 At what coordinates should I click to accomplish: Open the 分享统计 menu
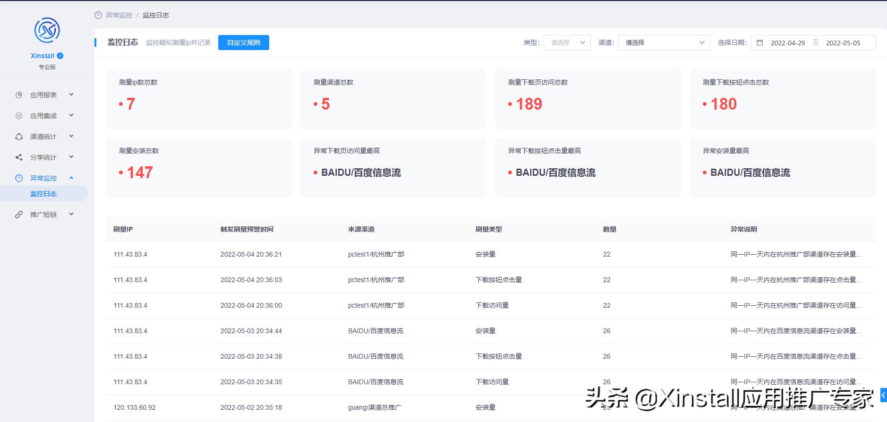tap(44, 157)
